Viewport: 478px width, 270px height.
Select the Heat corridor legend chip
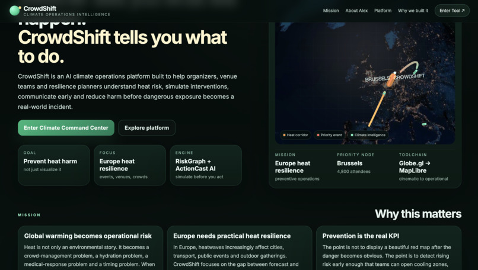click(295, 135)
